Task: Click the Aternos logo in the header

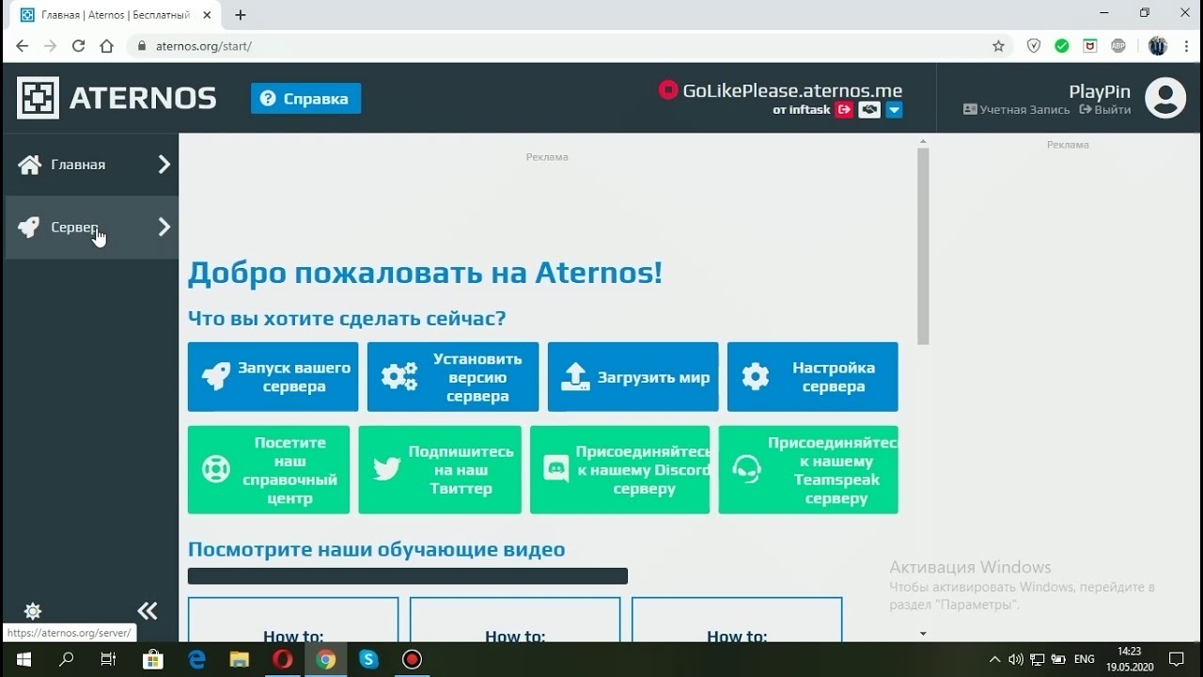Action: pyautogui.click(x=117, y=98)
